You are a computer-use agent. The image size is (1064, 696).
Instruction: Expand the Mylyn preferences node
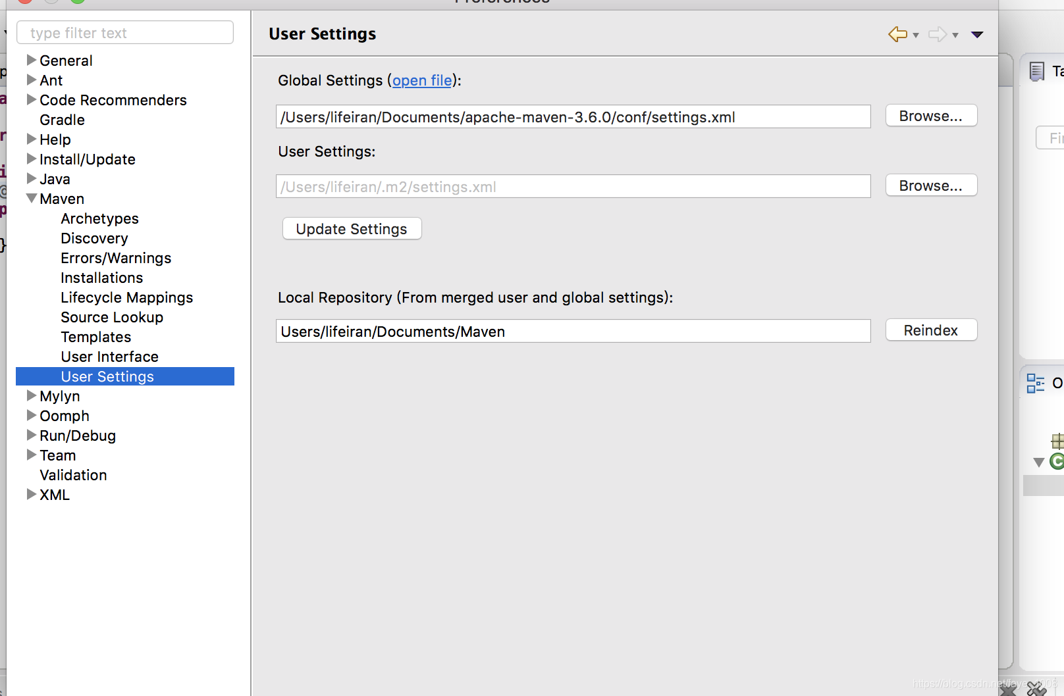(31, 395)
